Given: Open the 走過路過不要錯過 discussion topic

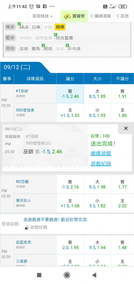Looking at the screenshot, I should coord(55,220).
